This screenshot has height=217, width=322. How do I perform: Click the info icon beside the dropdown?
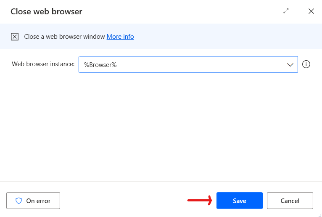306,64
